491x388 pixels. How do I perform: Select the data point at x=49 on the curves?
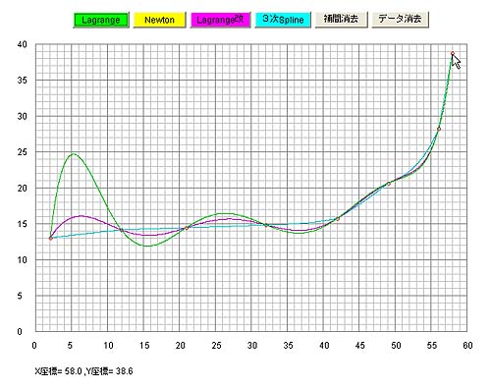389,184
